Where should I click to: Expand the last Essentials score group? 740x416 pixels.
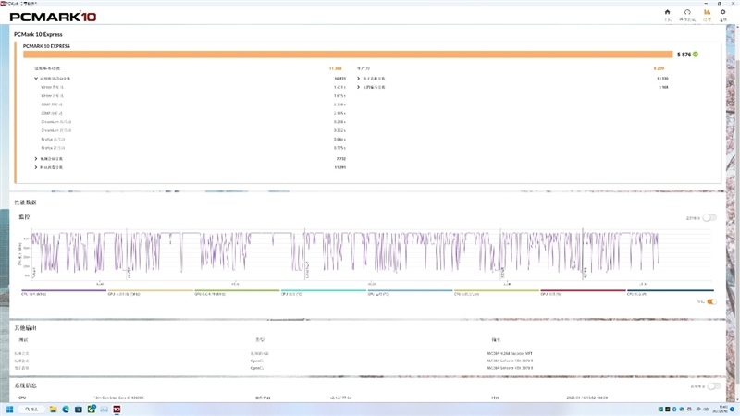click(x=36, y=167)
